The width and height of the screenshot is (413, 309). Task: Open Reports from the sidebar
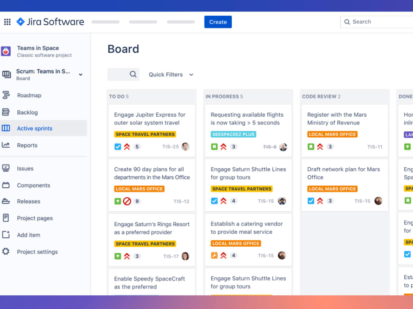(7, 145)
